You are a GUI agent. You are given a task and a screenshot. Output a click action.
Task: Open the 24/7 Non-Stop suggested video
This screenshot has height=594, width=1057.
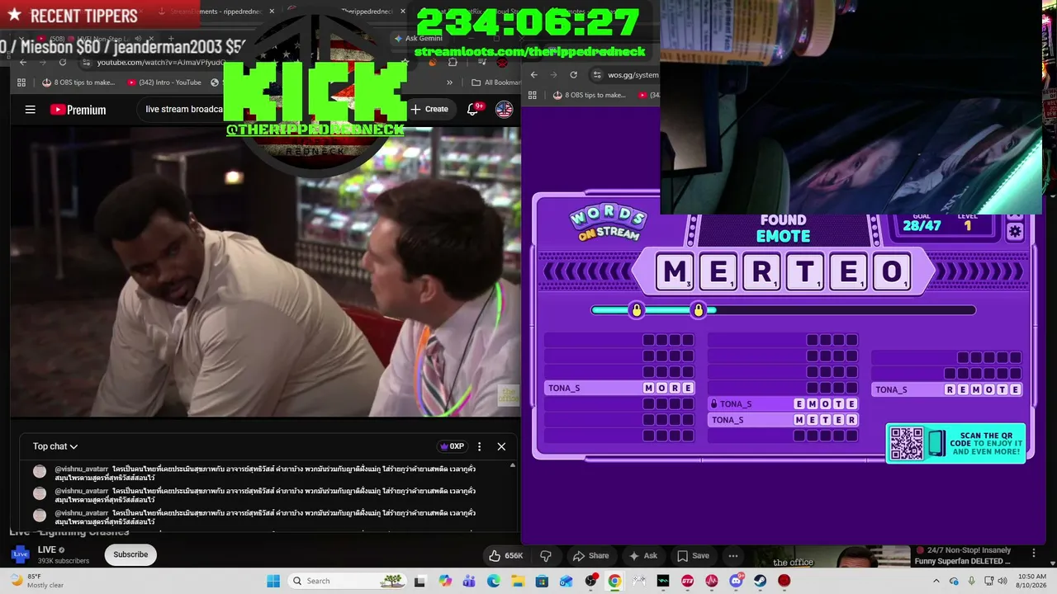pos(962,556)
